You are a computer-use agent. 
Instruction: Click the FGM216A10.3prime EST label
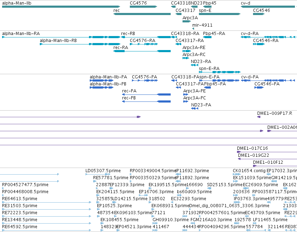click(211, 220)
